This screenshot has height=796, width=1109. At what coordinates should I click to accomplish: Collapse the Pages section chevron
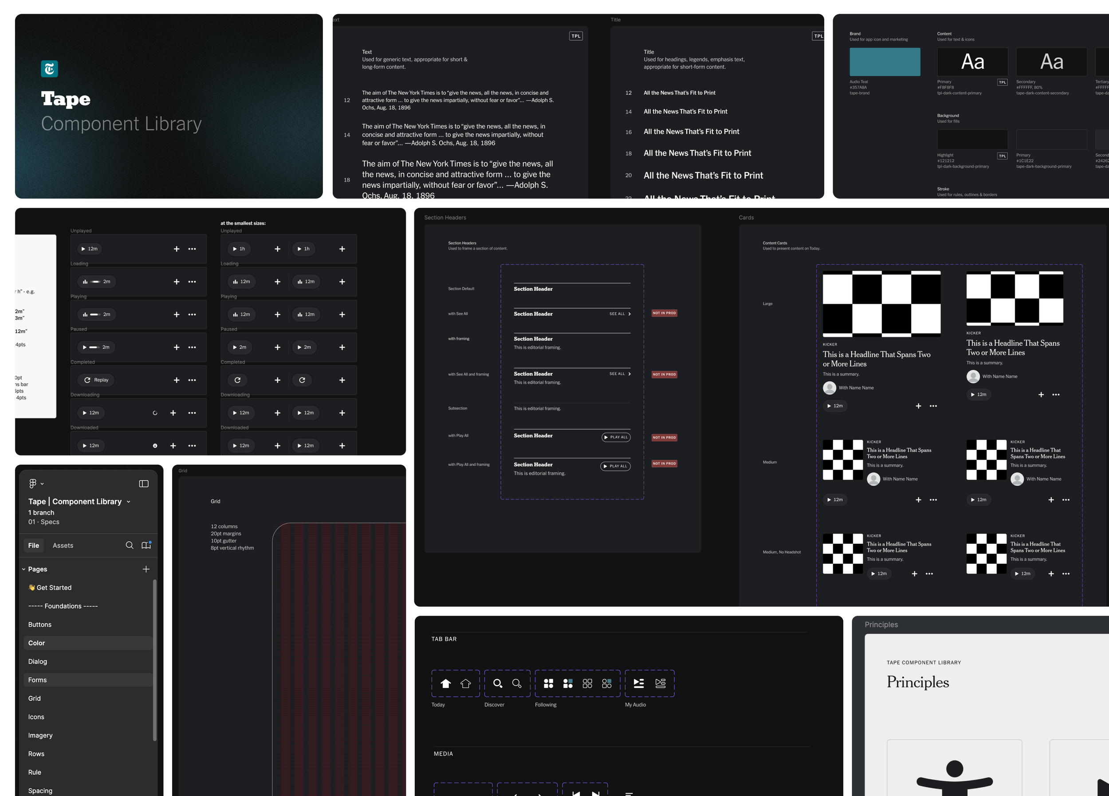click(24, 569)
